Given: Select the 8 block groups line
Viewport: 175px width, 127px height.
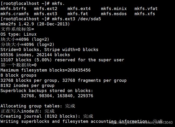Looking at the screenshot, I should (19, 75).
